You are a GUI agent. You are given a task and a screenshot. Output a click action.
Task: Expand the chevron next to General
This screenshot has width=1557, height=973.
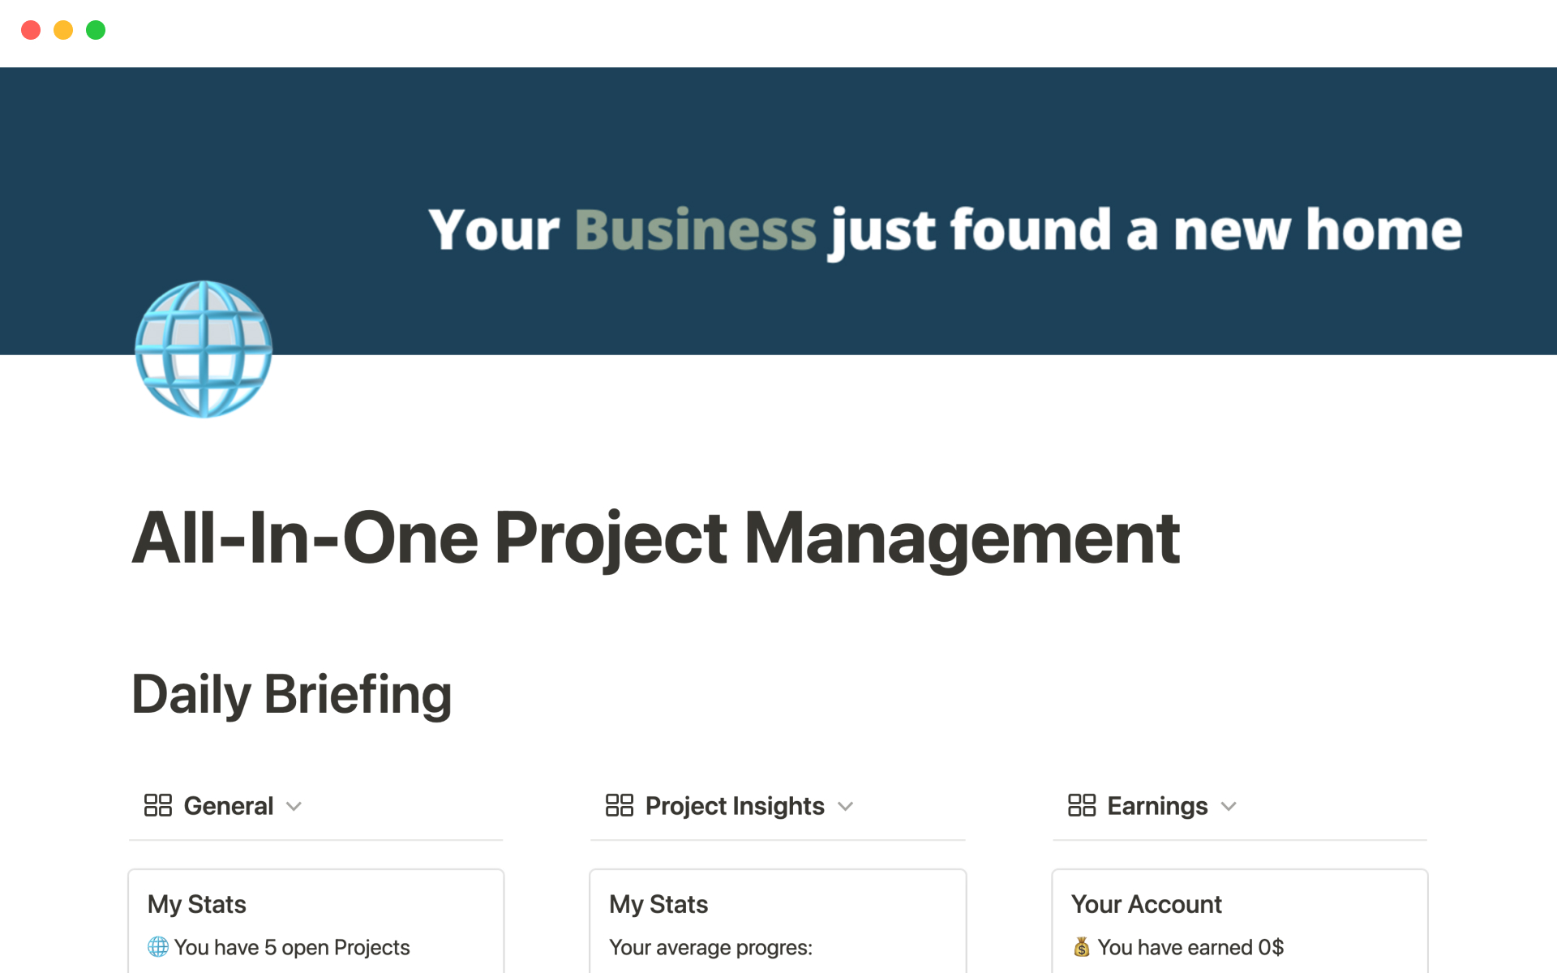click(294, 806)
